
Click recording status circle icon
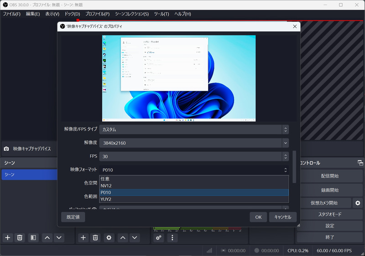[x=257, y=251]
